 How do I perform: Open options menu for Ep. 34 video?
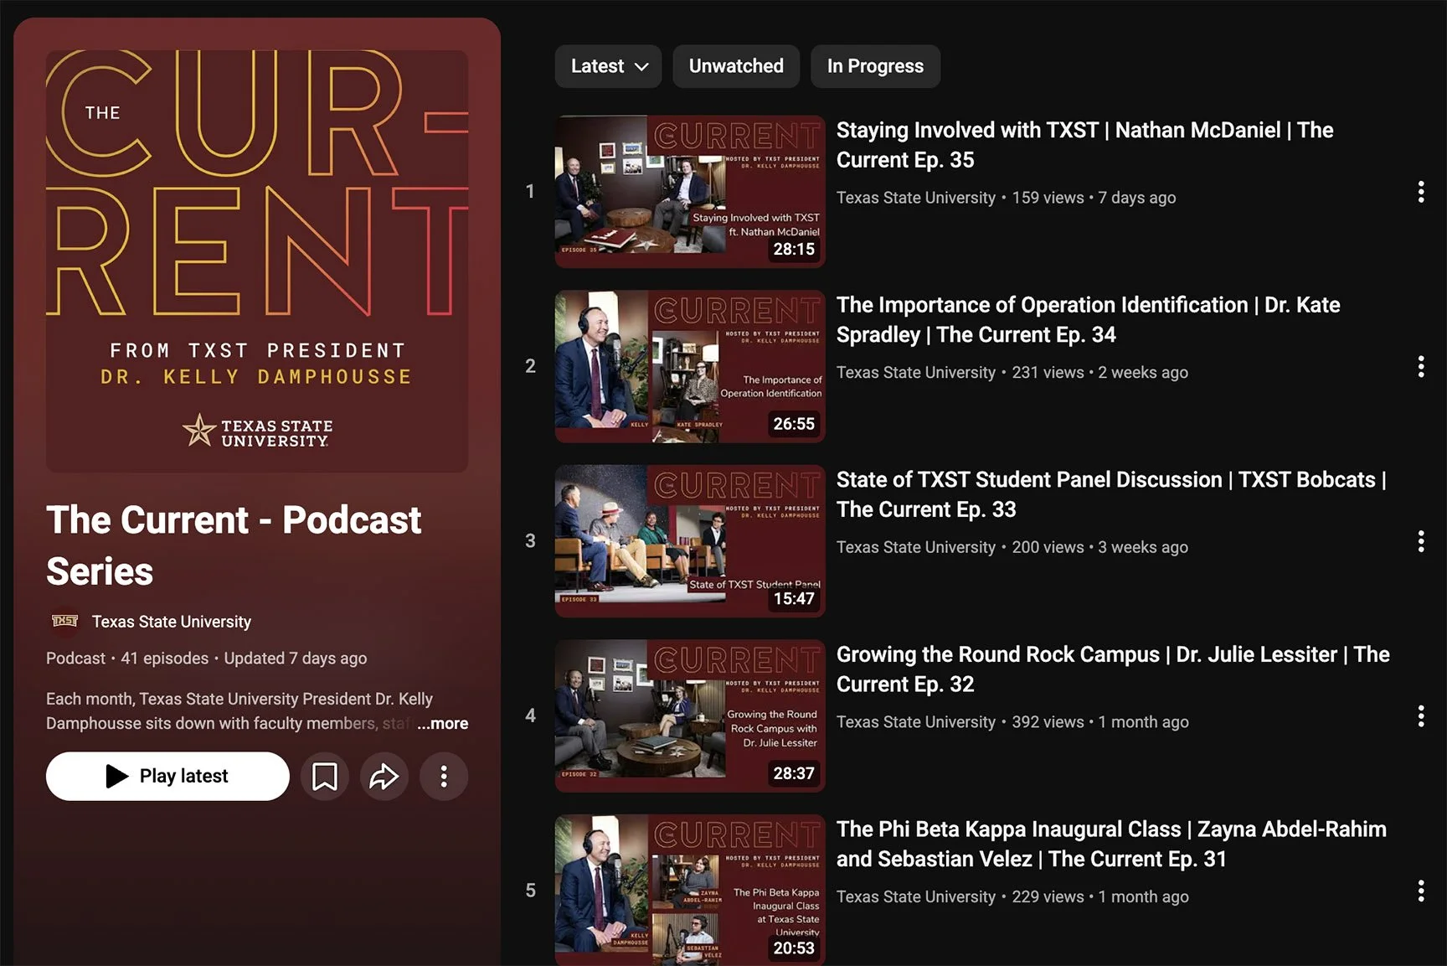[1420, 366]
